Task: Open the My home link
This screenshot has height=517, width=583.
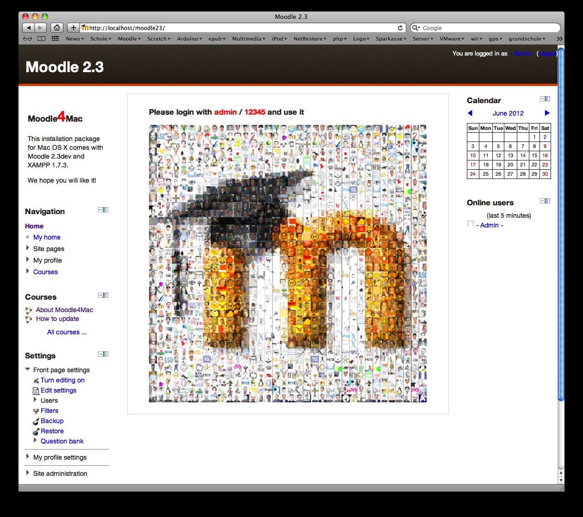Action: pos(47,237)
